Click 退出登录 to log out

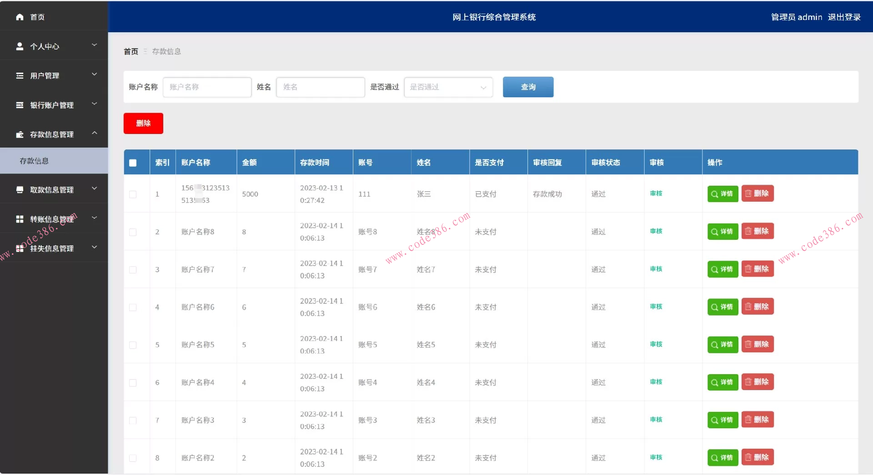[x=844, y=17]
